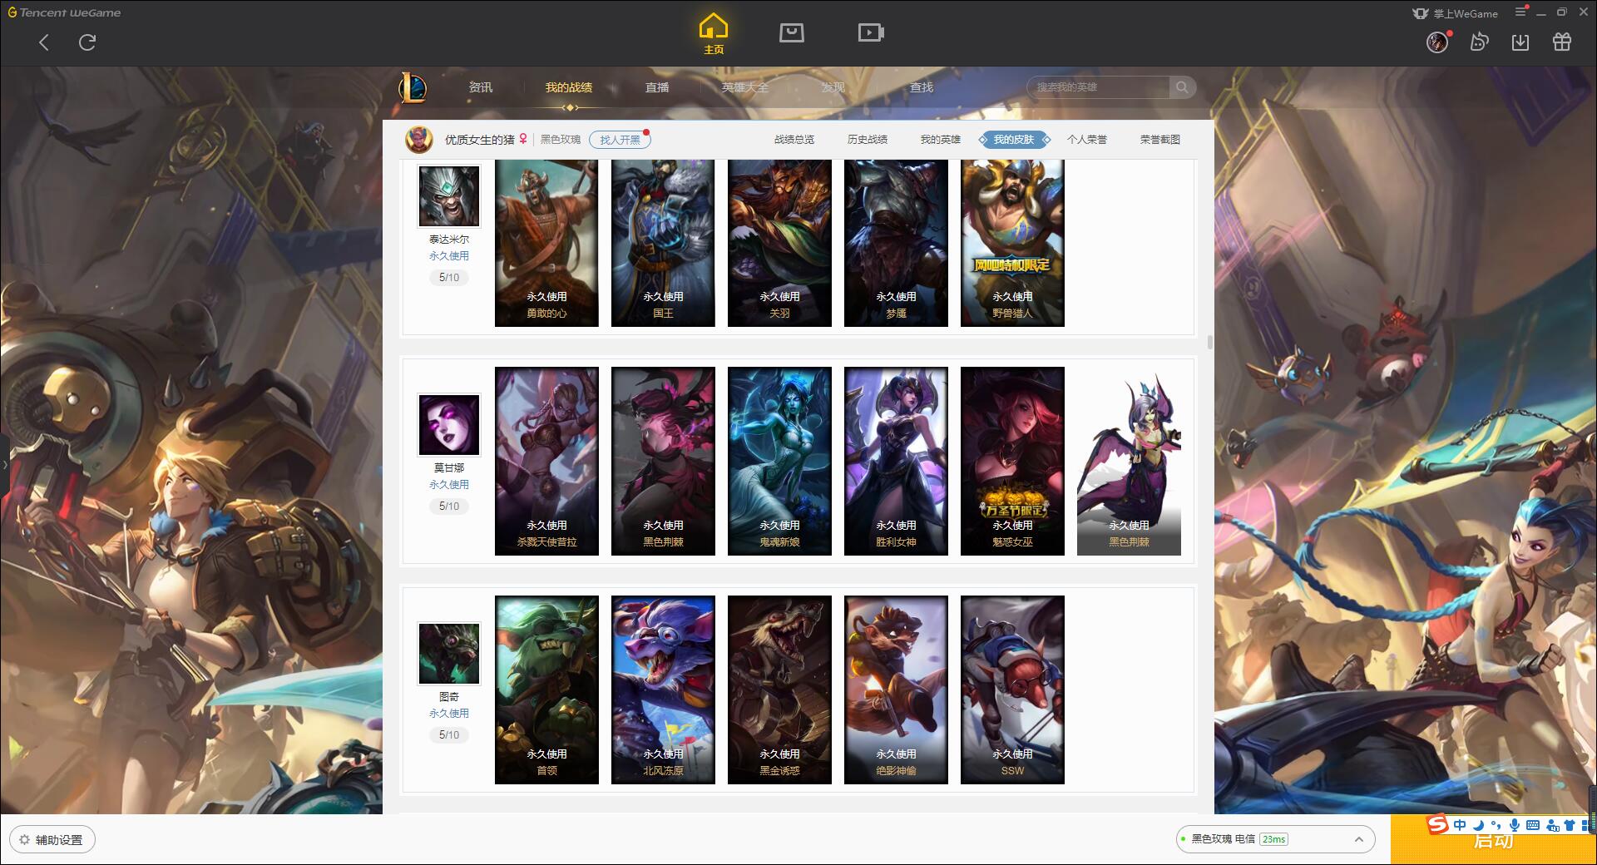Refresh the page with the reload icon
Viewport: 1597px width, 865px height.
[x=87, y=42]
